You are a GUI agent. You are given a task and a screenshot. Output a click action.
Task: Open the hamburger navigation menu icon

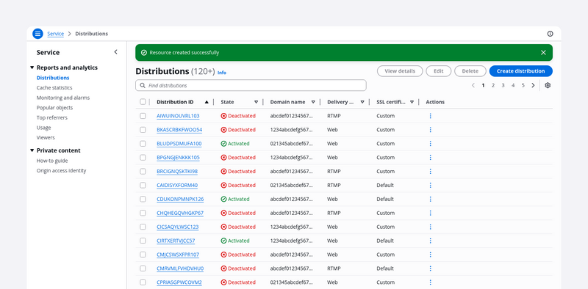pos(37,34)
